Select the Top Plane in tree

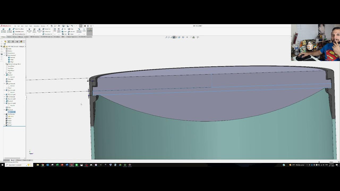(x=11, y=68)
